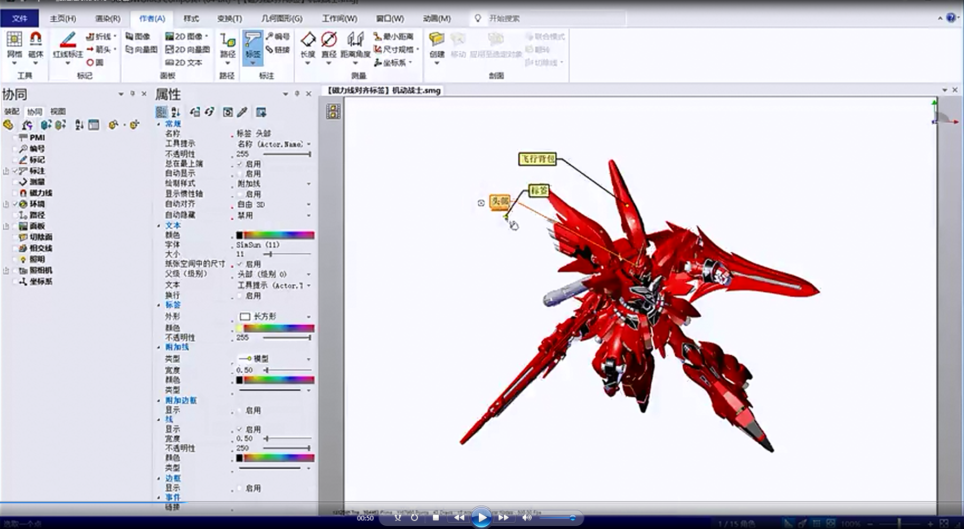Switch to the 装配 panel tab

(x=12, y=111)
